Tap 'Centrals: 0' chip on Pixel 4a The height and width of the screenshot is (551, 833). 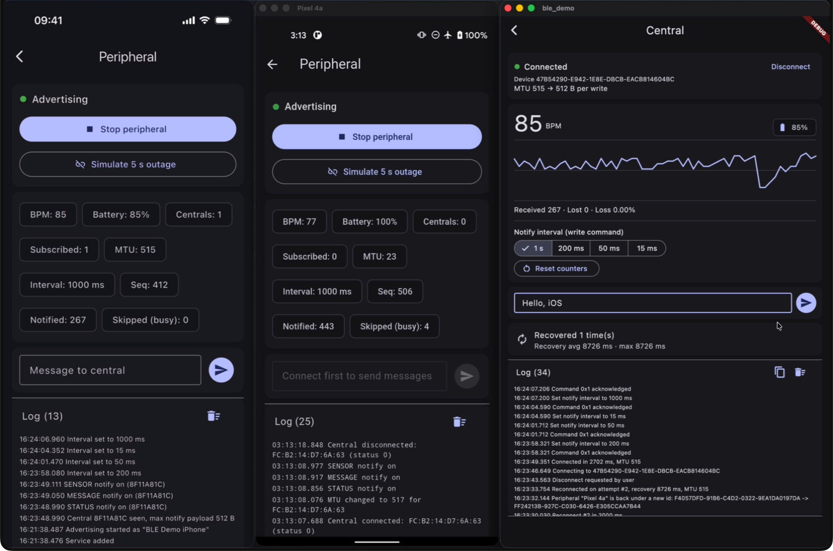[x=444, y=222]
